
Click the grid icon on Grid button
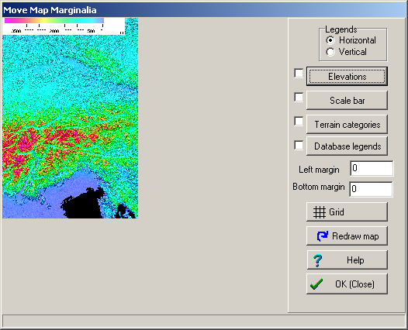(x=319, y=212)
